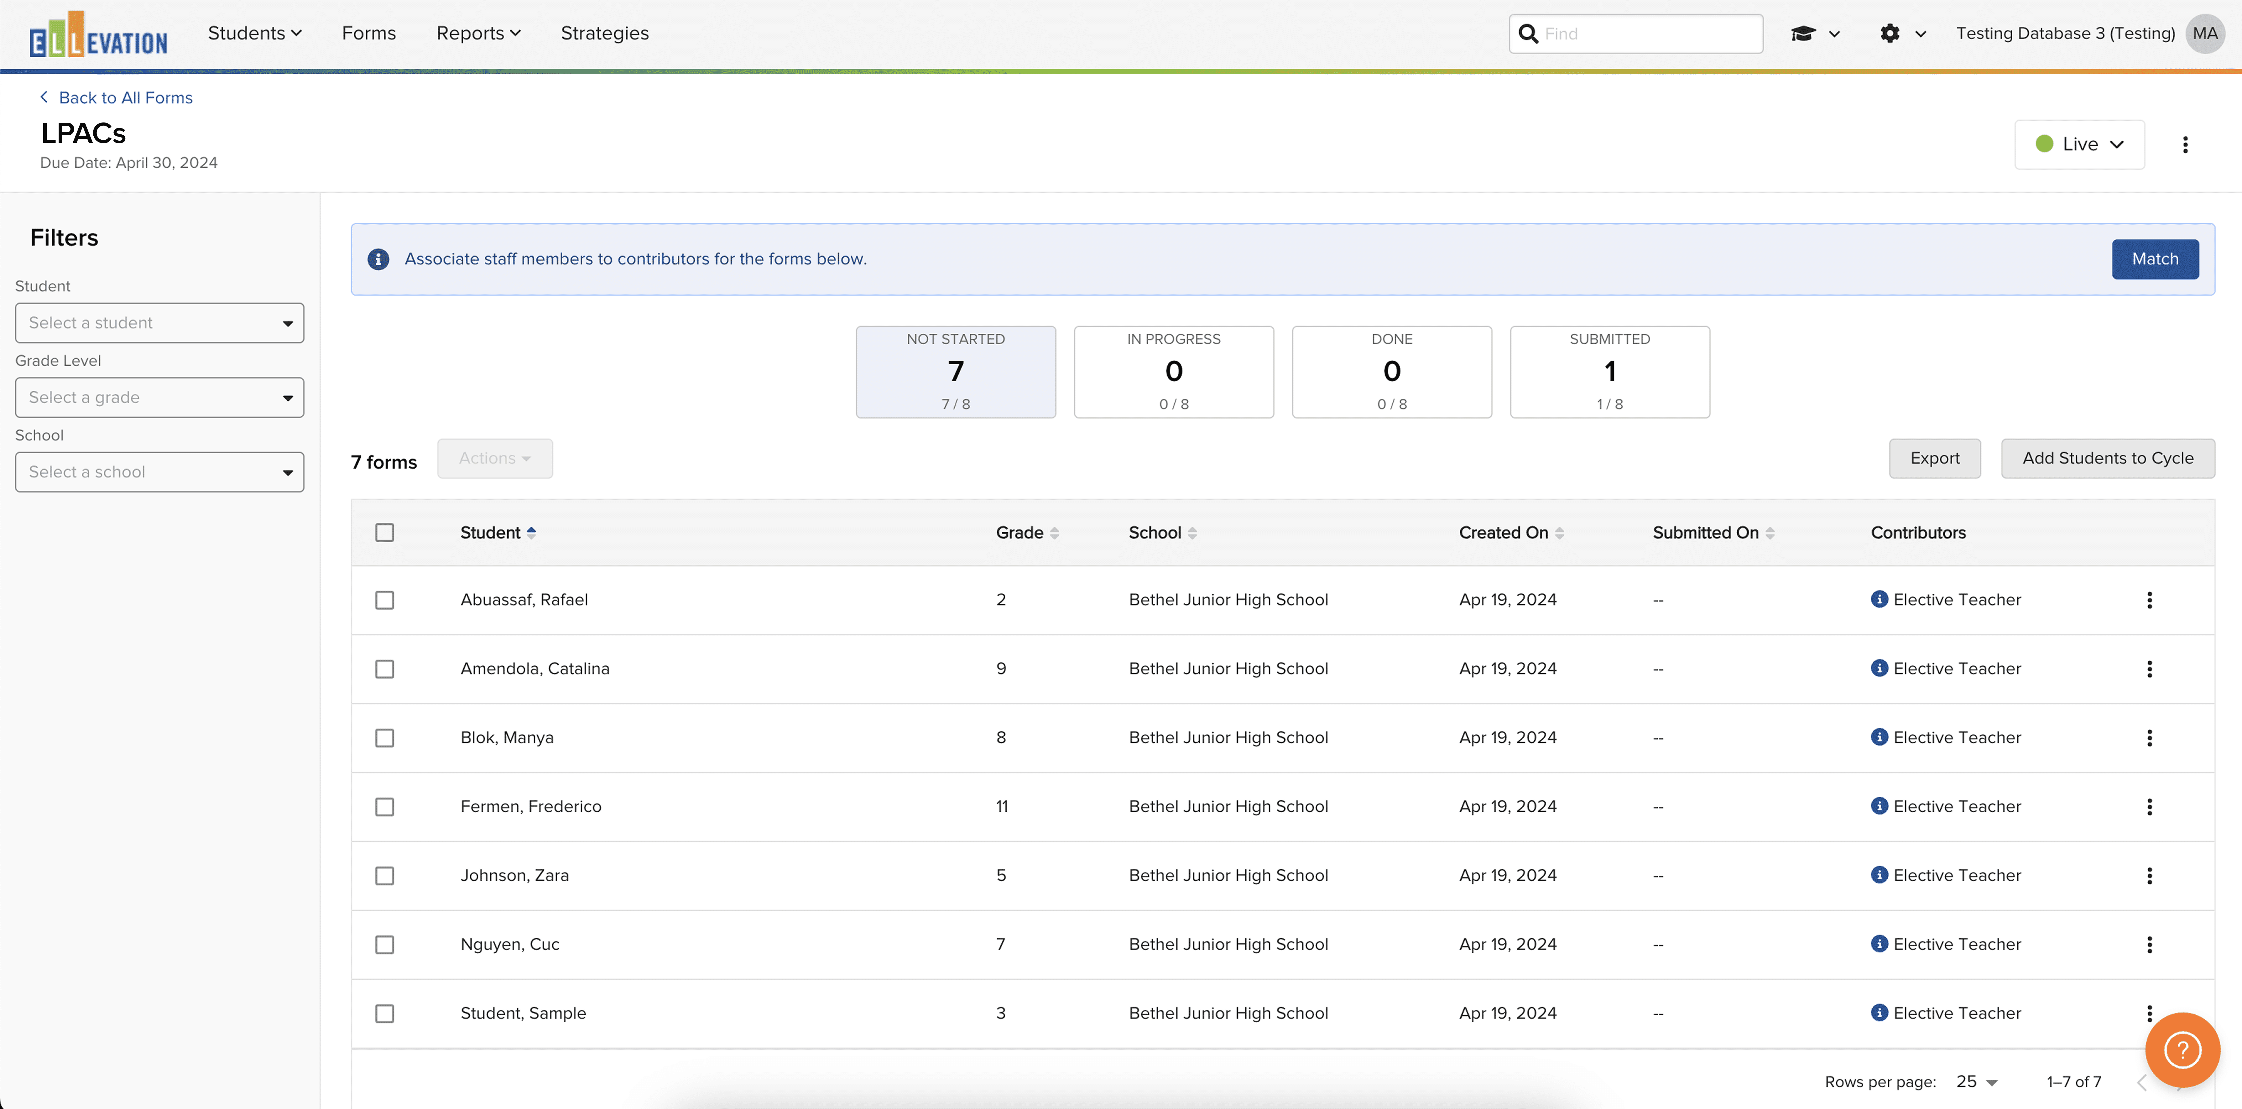
Task: Select the checkbox for Amendola, Catalina
Action: 385,669
